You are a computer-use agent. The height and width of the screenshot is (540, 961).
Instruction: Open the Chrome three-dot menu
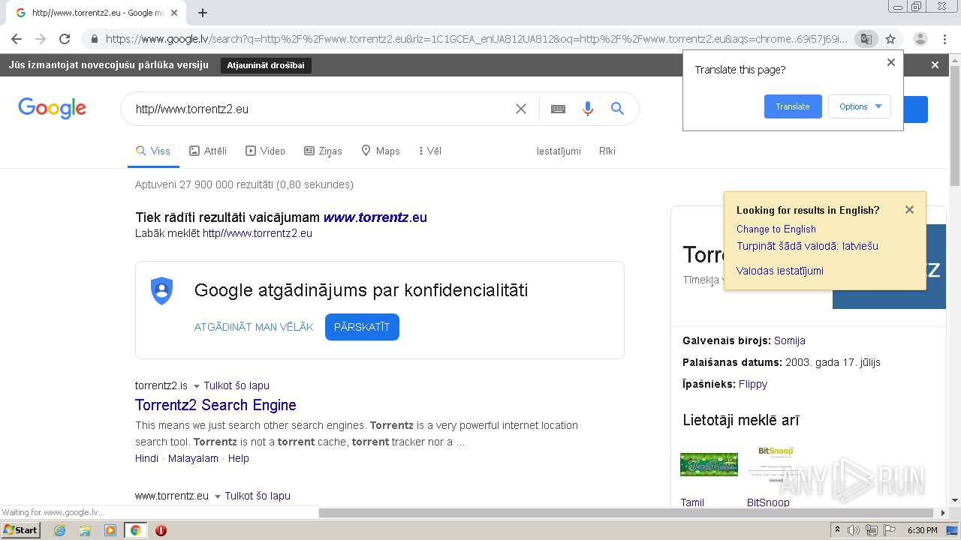click(944, 39)
